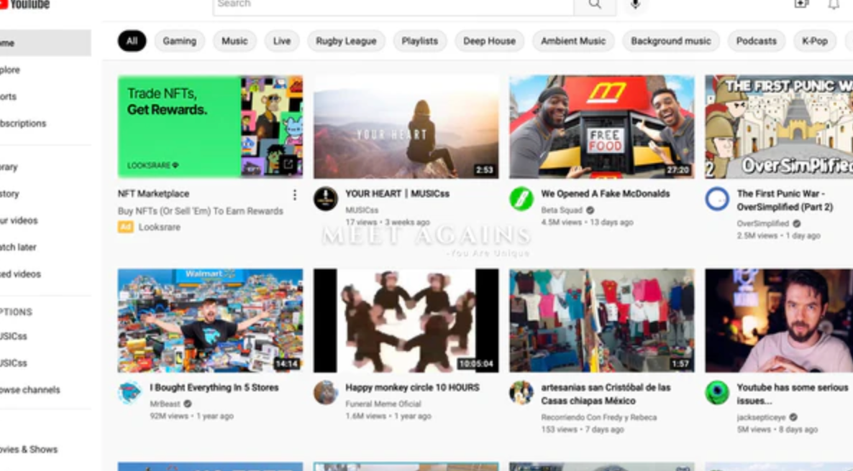Screen dimensions: 853x471
Task: Select the K-Pop filter chip
Action: click(814, 41)
